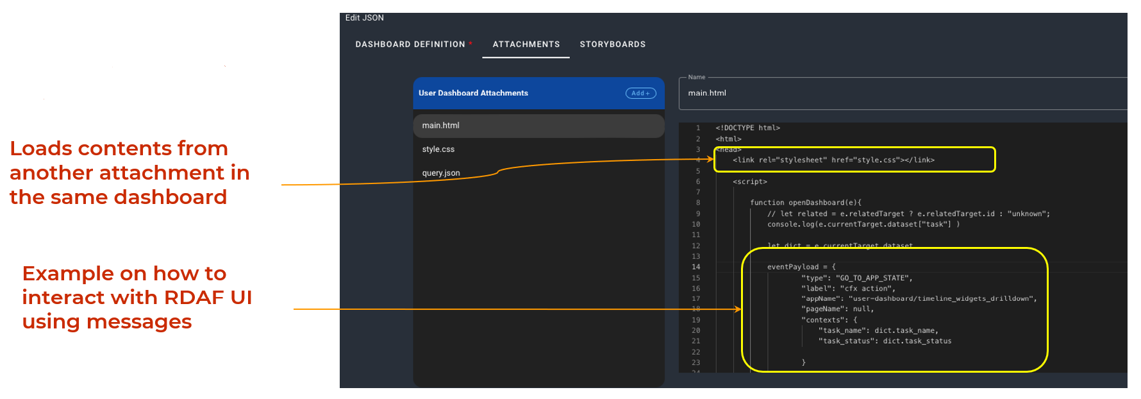The image size is (1141, 399).
Task: Click the console.log code line
Action: point(863,225)
